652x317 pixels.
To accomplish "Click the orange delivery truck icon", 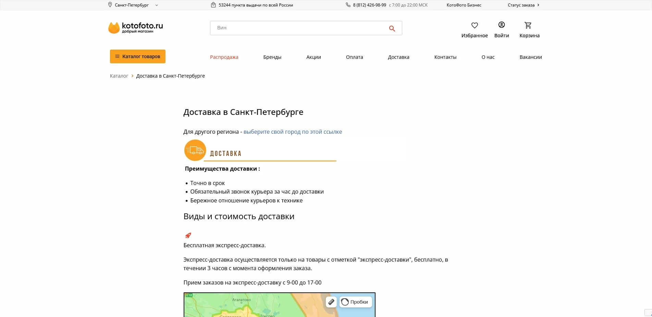I will click(195, 150).
